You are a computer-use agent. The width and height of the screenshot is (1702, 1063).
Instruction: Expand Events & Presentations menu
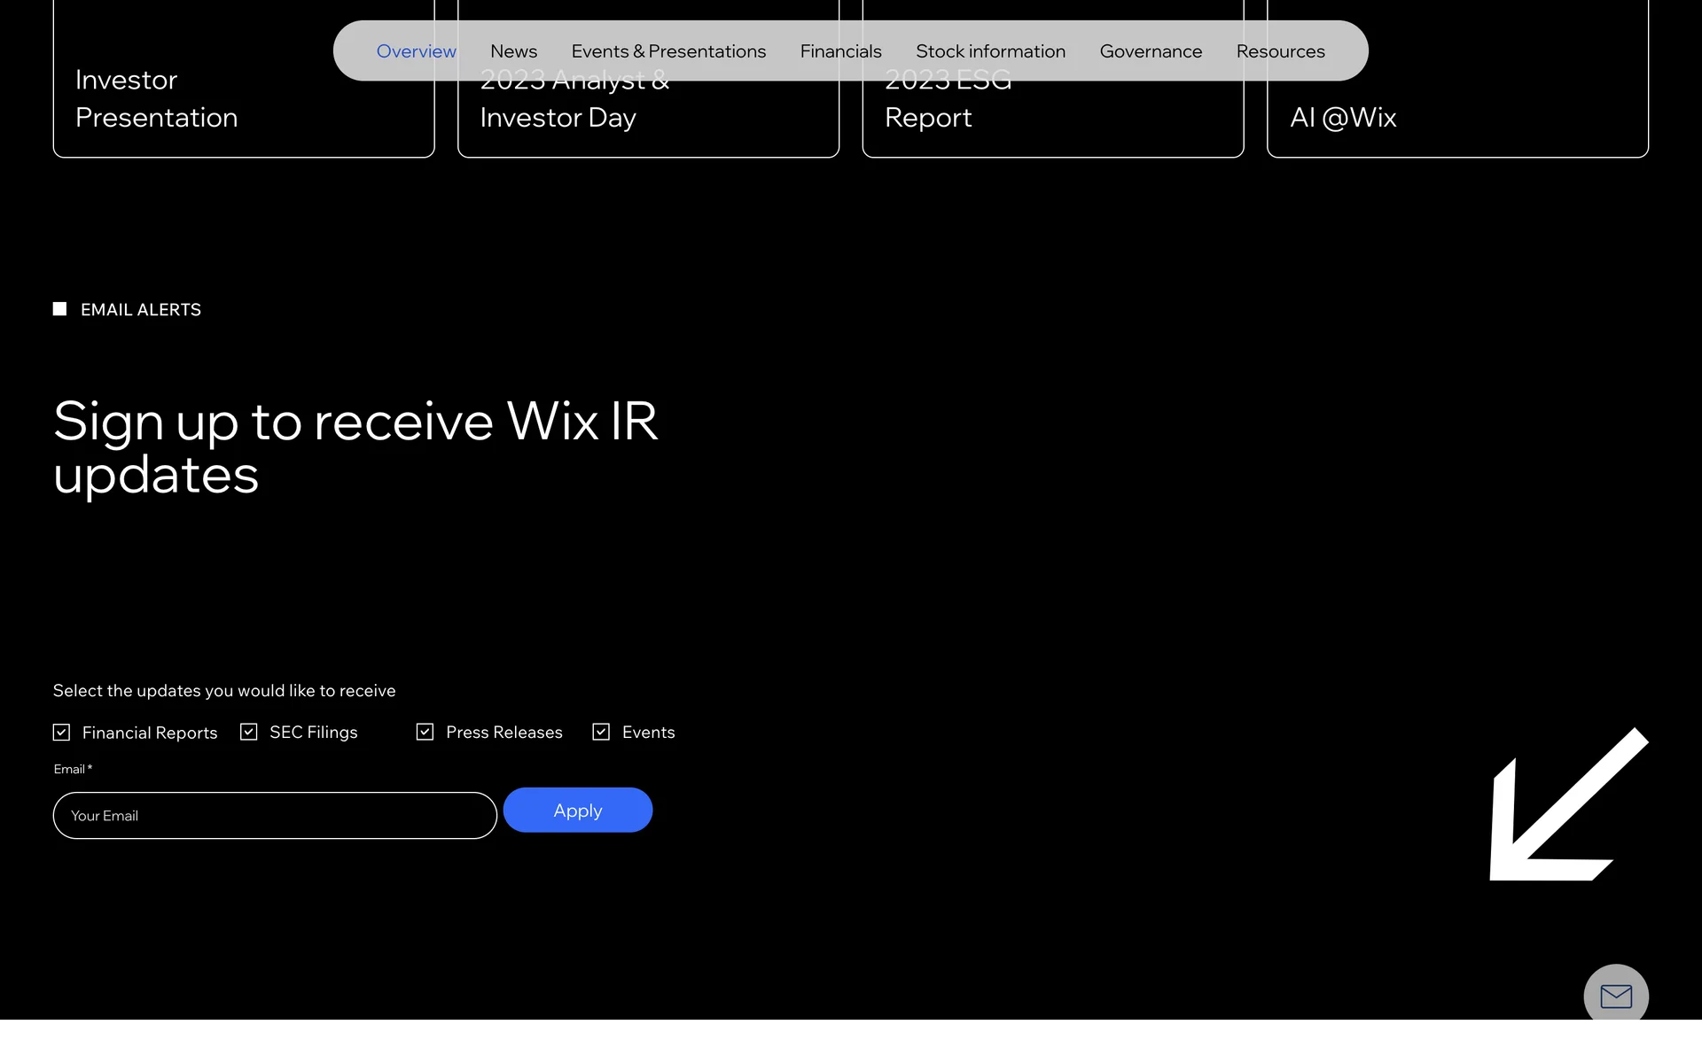click(x=668, y=51)
